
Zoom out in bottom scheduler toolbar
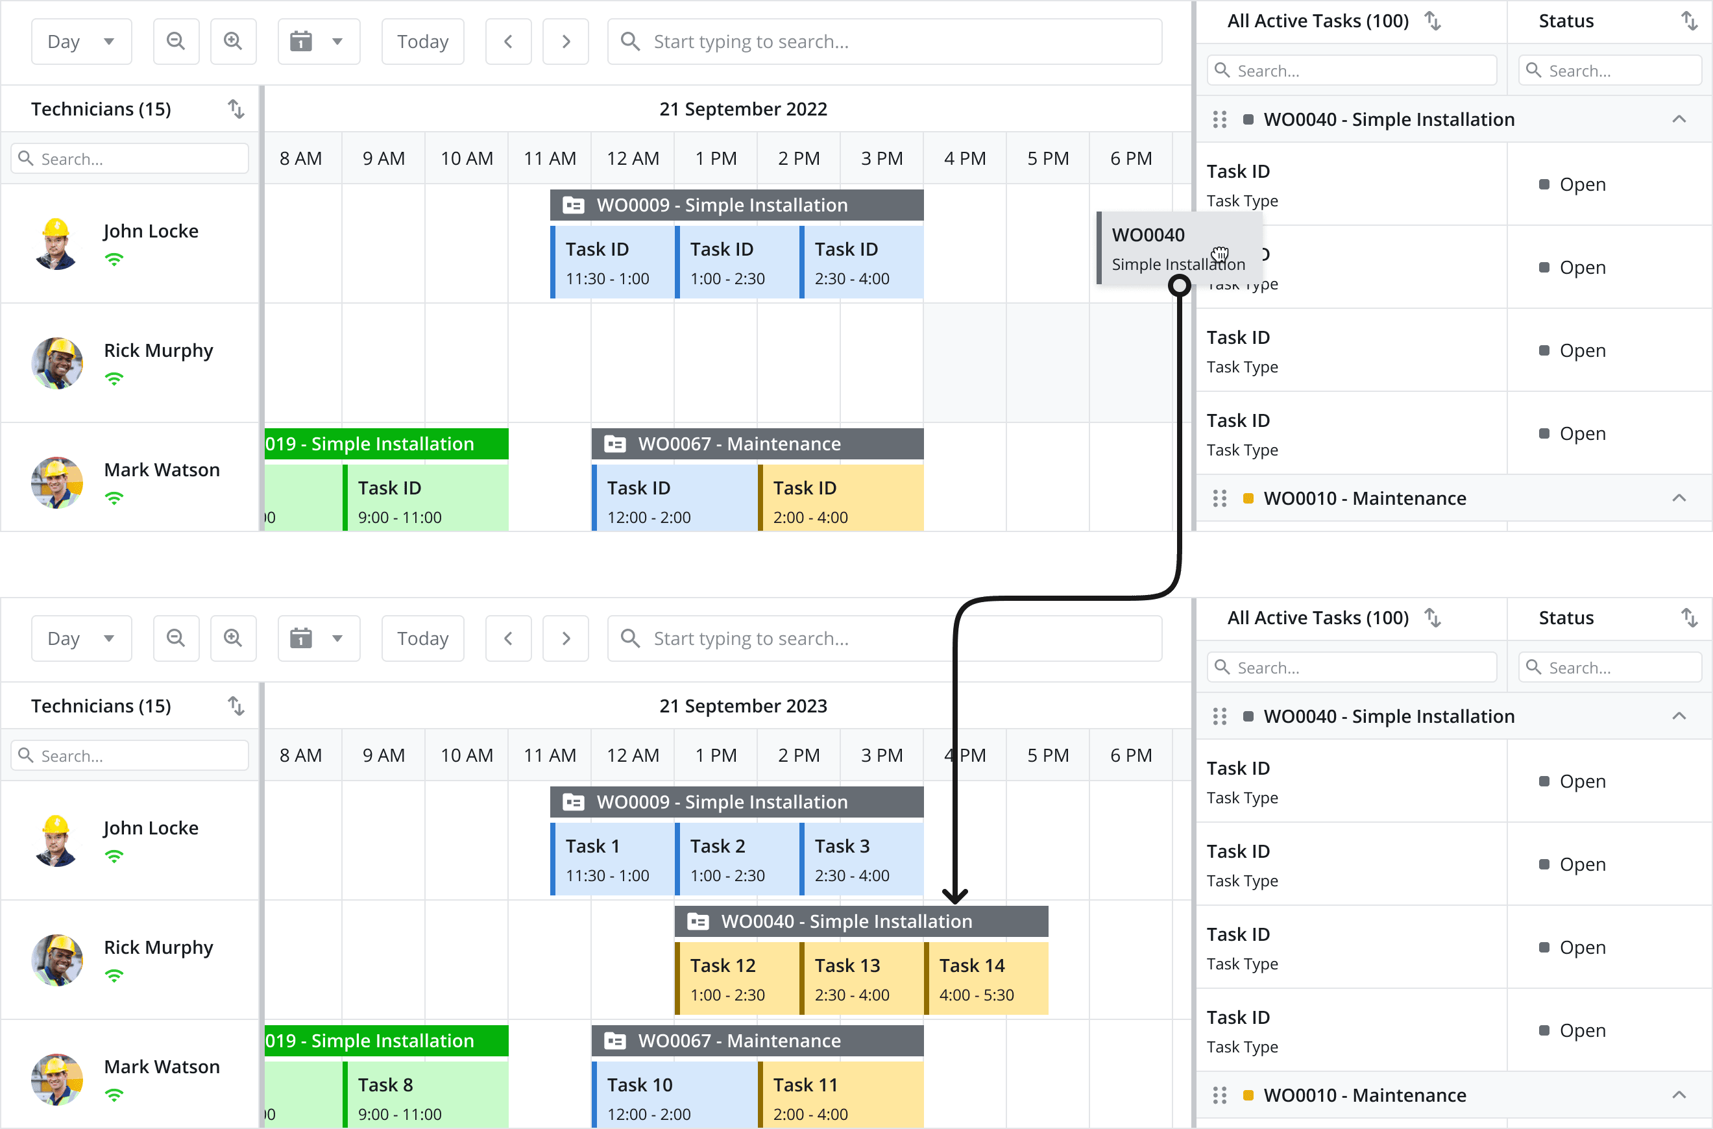pyautogui.click(x=176, y=638)
